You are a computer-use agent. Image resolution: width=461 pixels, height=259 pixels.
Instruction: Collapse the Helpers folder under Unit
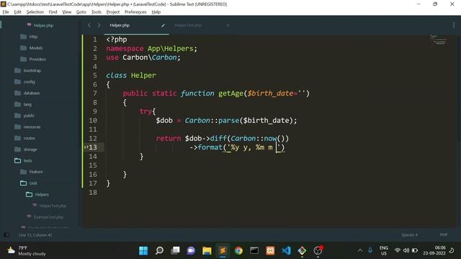(42, 194)
